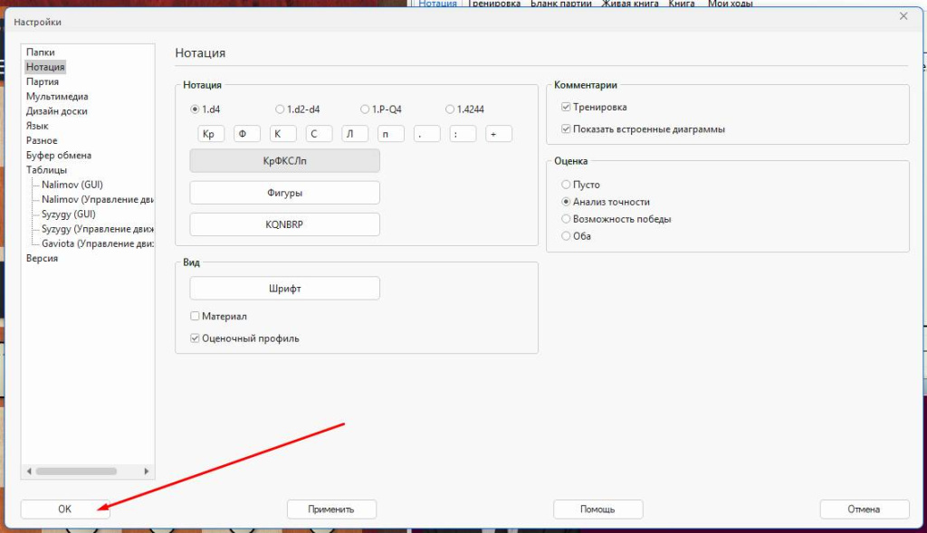927x533 pixels.
Task: Select the "КрФКСЛп" notation style
Action: tap(283, 160)
